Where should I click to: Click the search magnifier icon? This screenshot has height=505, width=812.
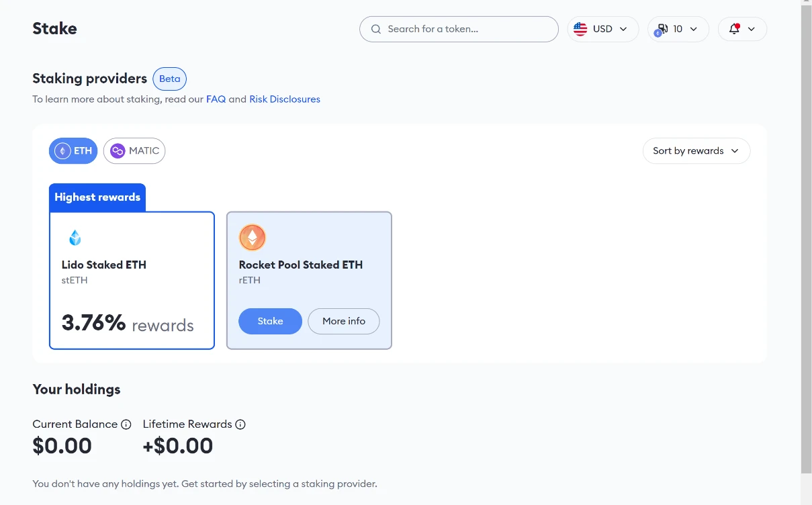[x=375, y=30]
